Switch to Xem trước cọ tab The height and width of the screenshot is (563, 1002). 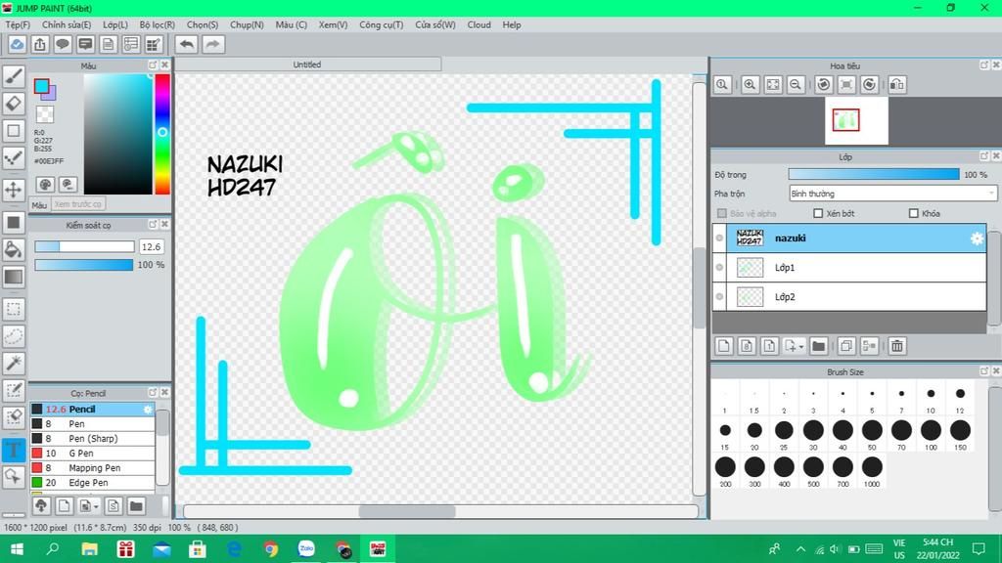[78, 204]
